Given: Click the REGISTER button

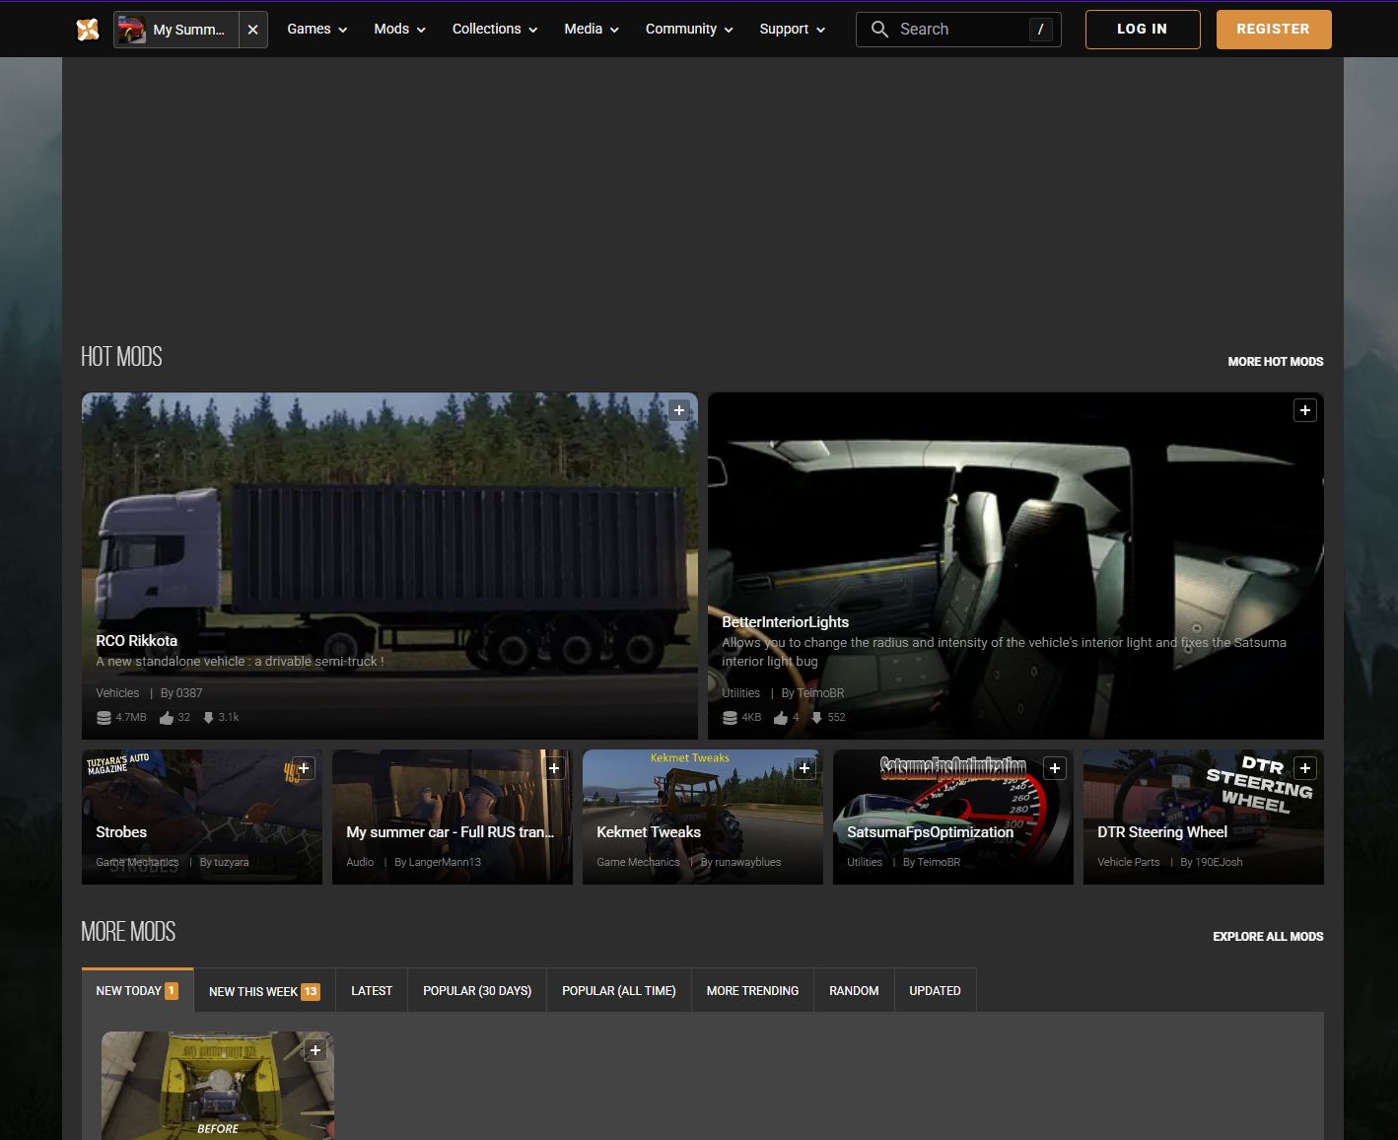Looking at the screenshot, I should (1274, 30).
